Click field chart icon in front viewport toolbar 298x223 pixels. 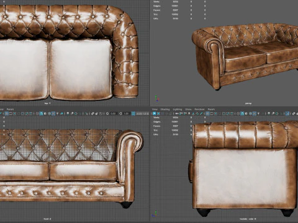pos(22,113)
